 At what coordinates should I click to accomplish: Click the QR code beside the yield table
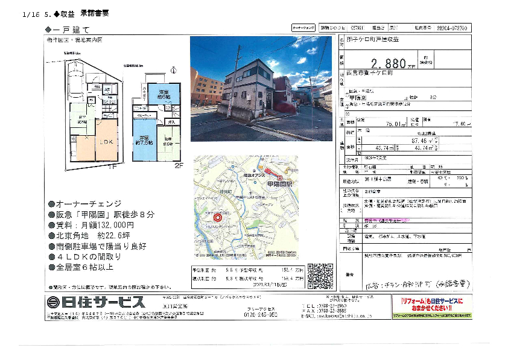pyautogui.click(x=319, y=275)
